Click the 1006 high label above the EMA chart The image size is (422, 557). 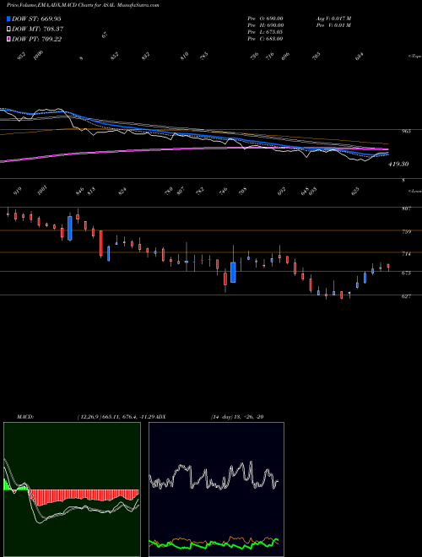click(38, 56)
